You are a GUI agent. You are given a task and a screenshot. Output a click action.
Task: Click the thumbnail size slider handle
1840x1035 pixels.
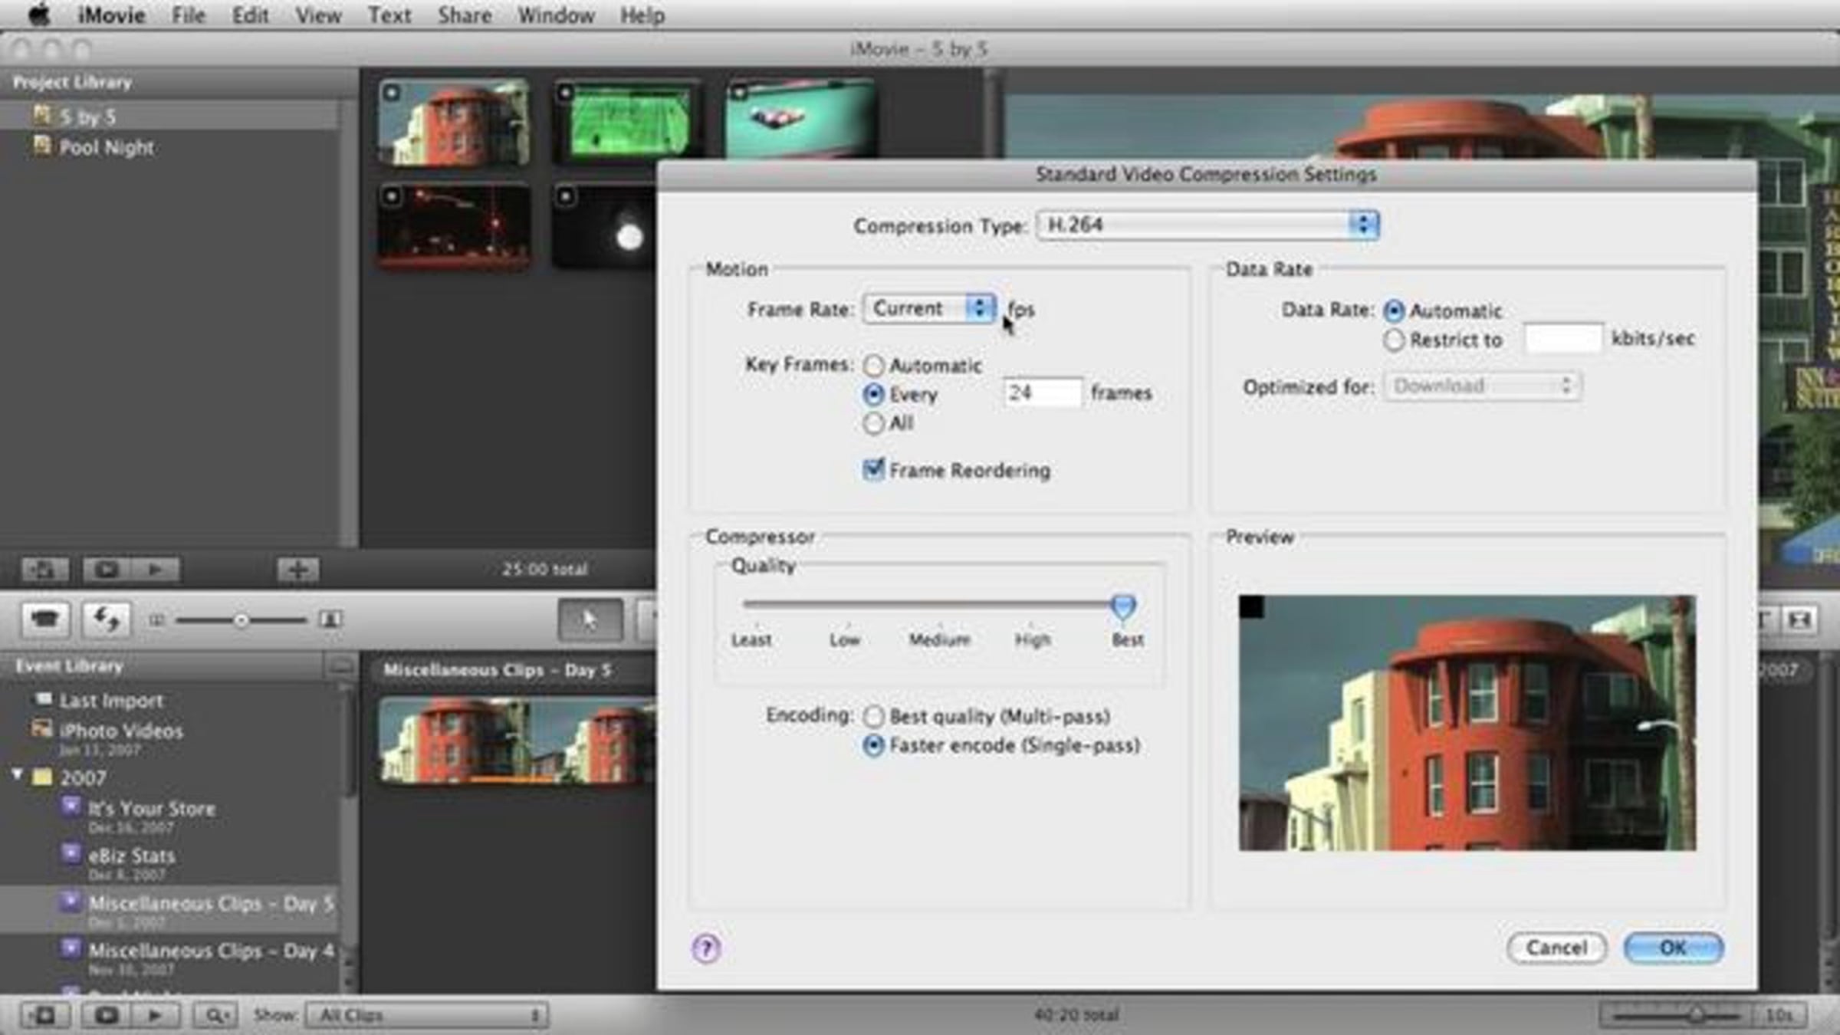point(241,619)
